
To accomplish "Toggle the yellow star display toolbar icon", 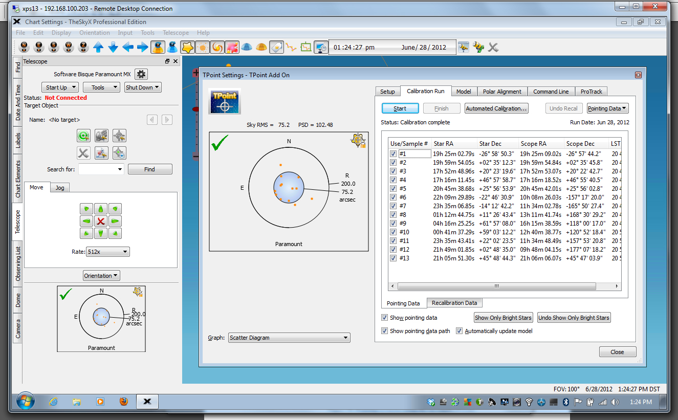I will tap(188, 47).
